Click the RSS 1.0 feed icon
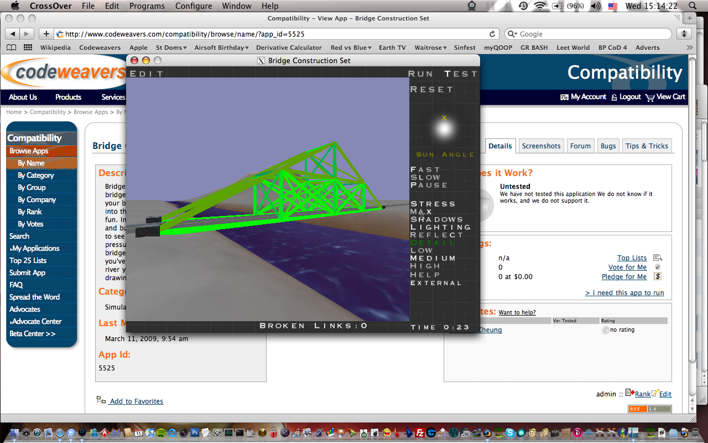The image size is (708, 443). pos(650,408)
